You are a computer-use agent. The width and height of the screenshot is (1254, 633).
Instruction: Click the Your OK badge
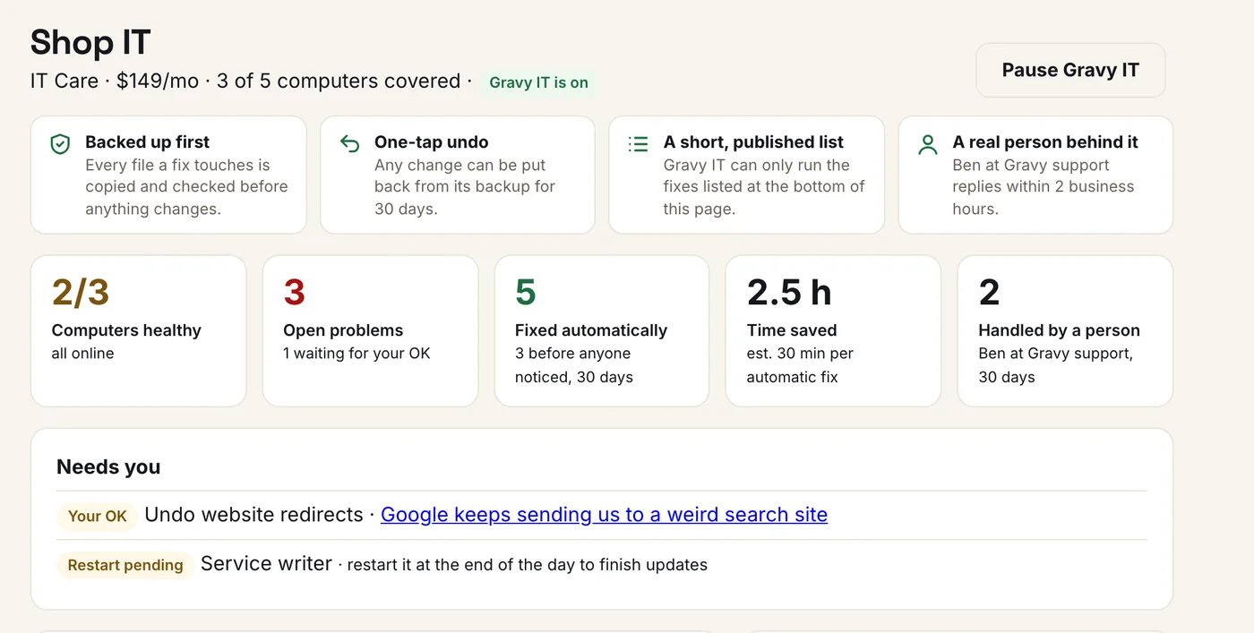97,516
